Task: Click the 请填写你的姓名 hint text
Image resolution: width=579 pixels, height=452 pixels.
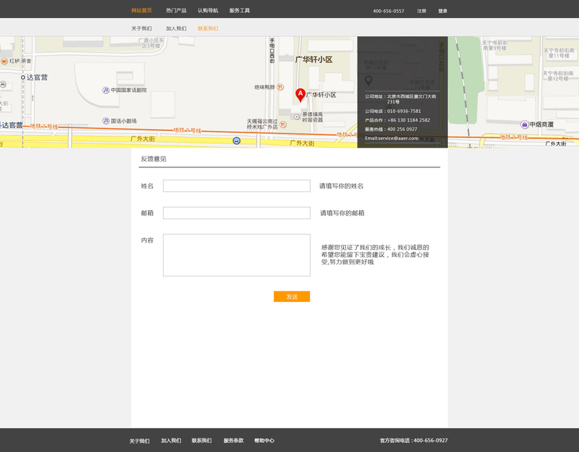Action: (x=342, y=186)
